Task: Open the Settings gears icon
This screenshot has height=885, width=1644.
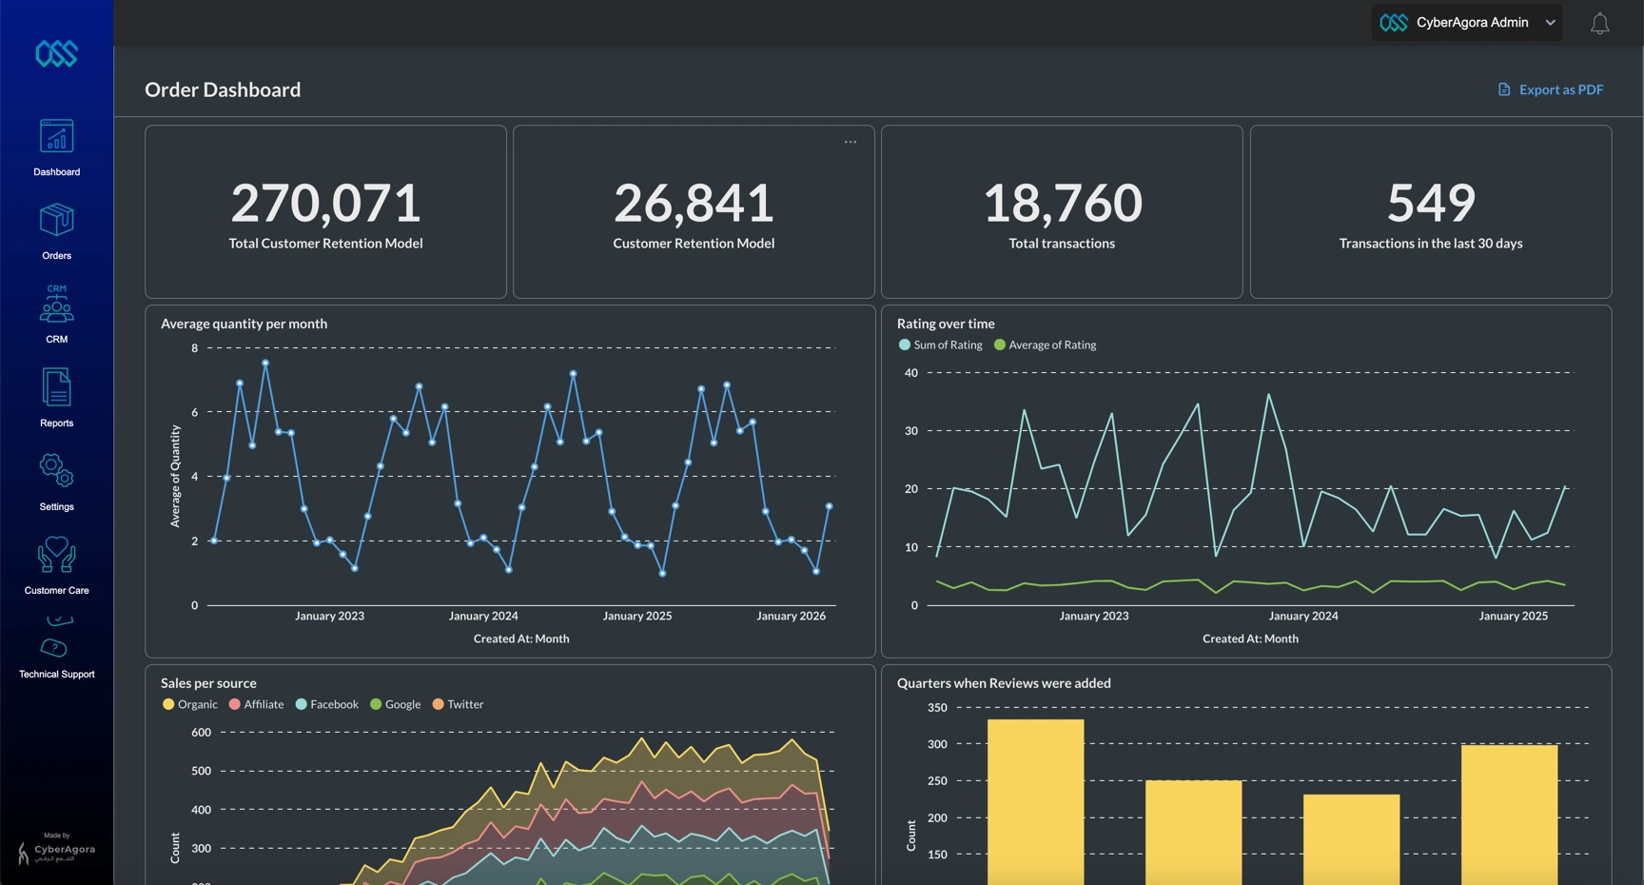Action: (x=56, y=470)
